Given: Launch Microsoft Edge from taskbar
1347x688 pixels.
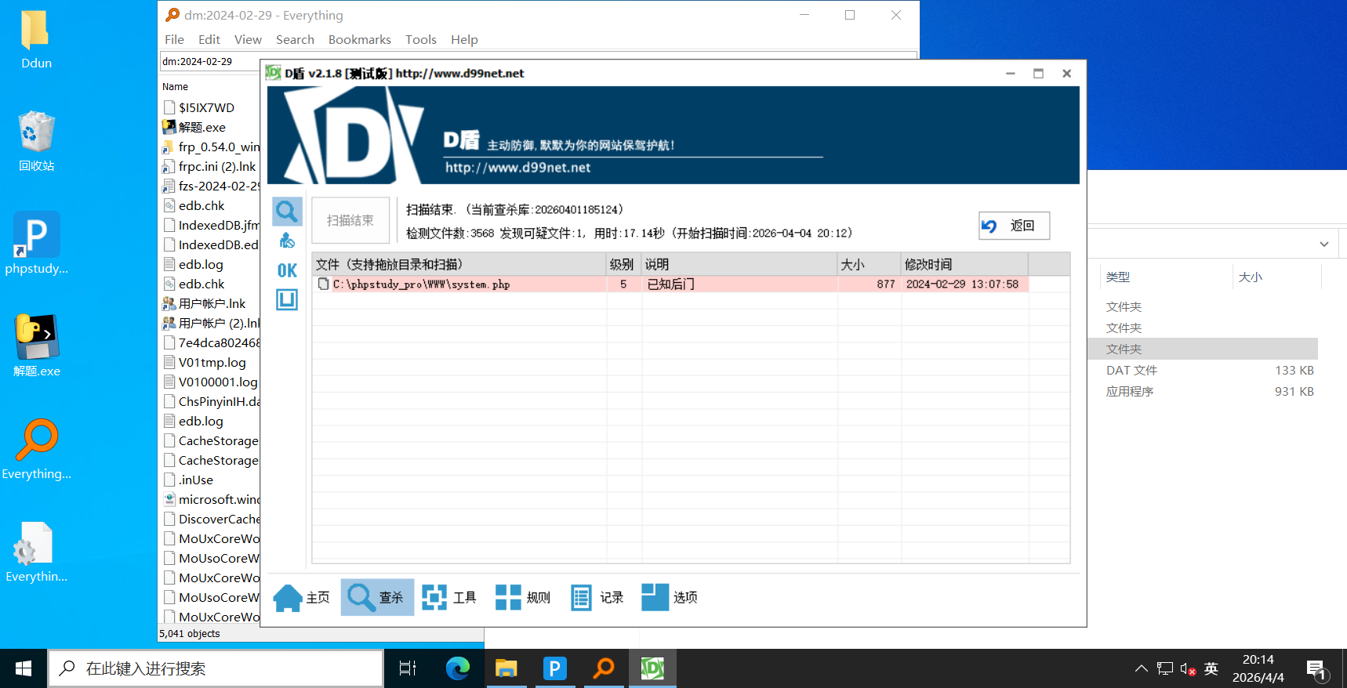Looking at the screenshot, I should click(x=458, y=668).
